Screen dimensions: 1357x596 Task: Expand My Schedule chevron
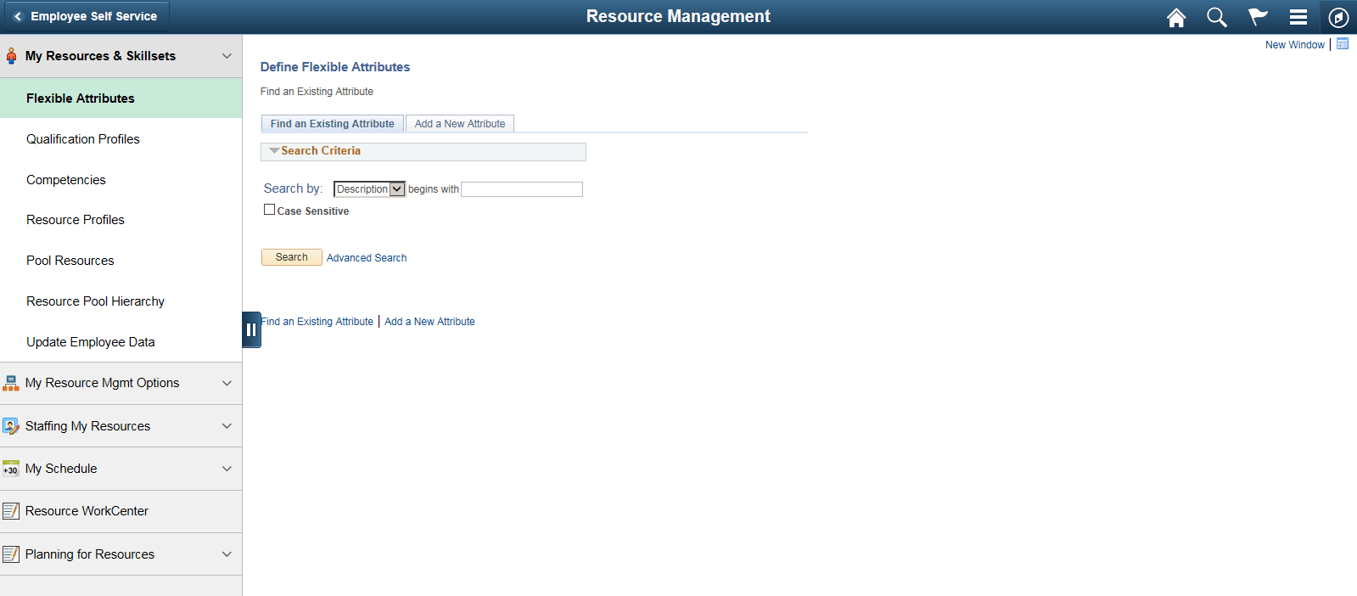[x=227, y=469]
